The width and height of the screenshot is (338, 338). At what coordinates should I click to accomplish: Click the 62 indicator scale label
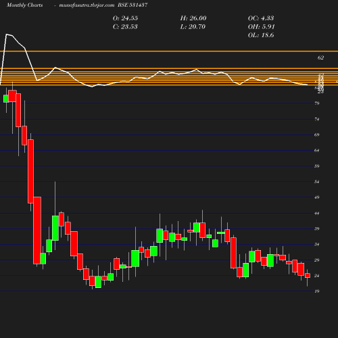click(x=320, y=57)
